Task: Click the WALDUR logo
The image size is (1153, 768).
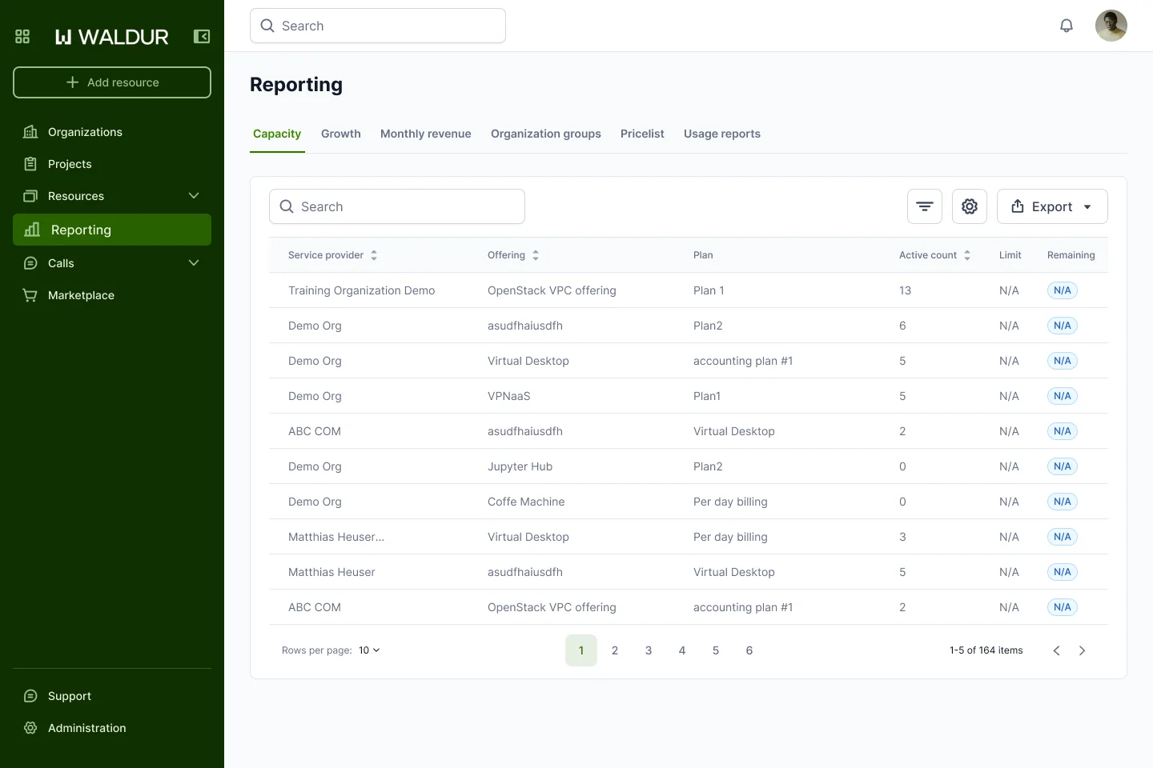Action: point(112,37)
